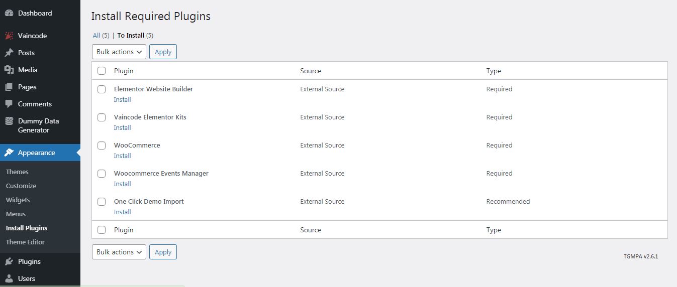Click the Users person icon
This screenshot has height=287, width=677.
(x=9, y=278)
